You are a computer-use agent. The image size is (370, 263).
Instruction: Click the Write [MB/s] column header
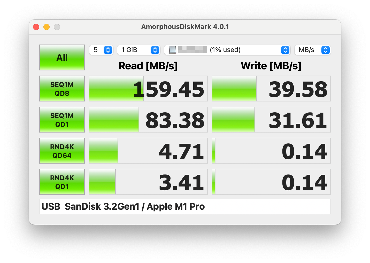271,66
